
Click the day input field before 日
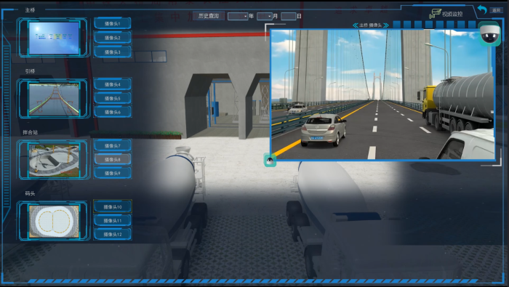tap(289, 16)
